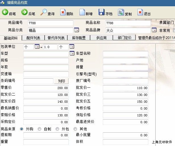Open the 部门定价 tab
This screenshot has width=175, height=146.
coord(124,38)
